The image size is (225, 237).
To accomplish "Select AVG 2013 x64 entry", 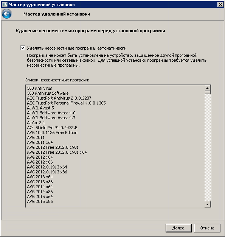I will click(40, 177).
